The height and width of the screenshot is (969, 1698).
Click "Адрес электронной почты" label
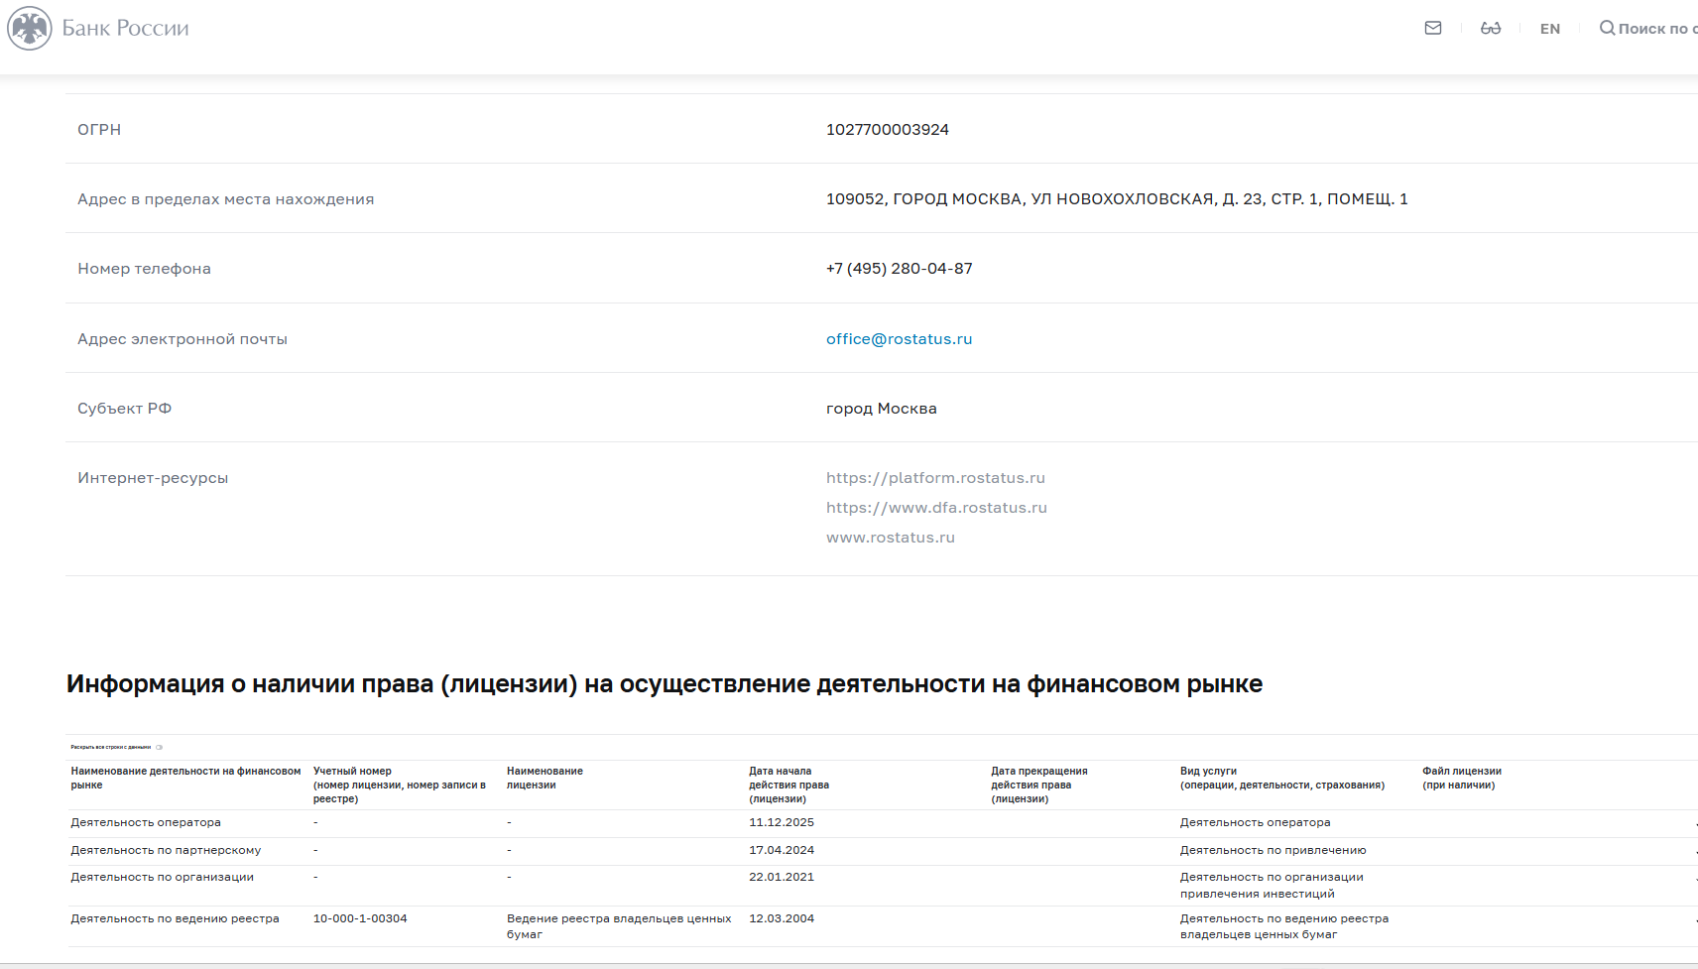coord(182,338)
